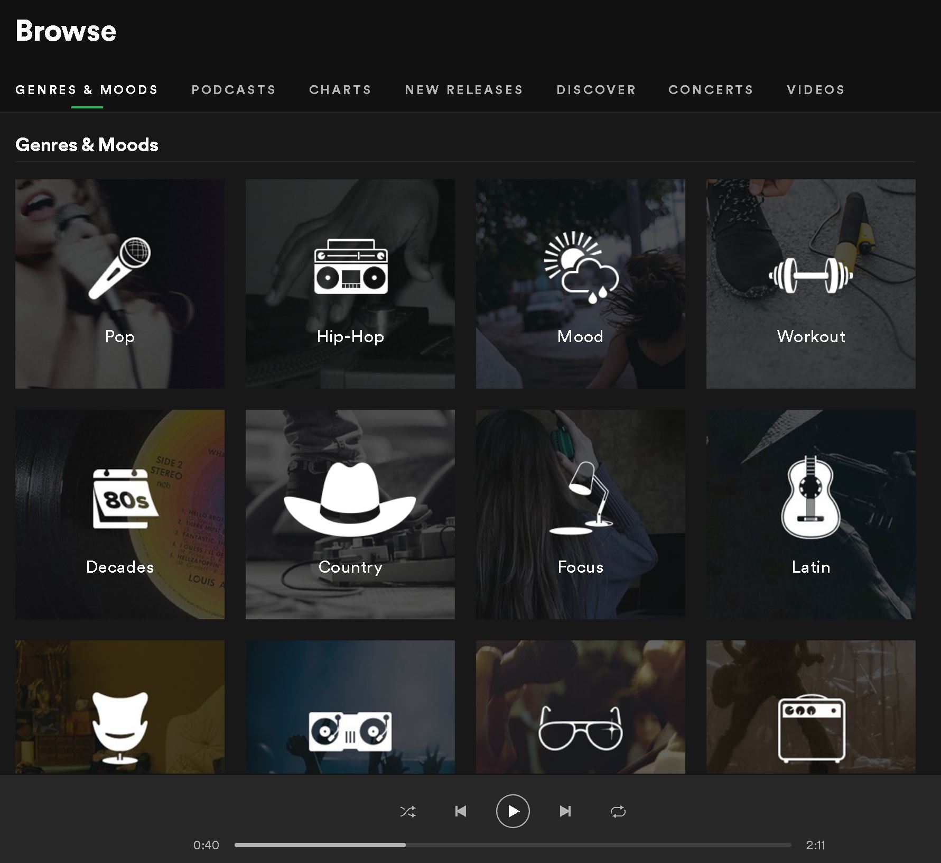Click the 2:11 track duration

point(816,845)
